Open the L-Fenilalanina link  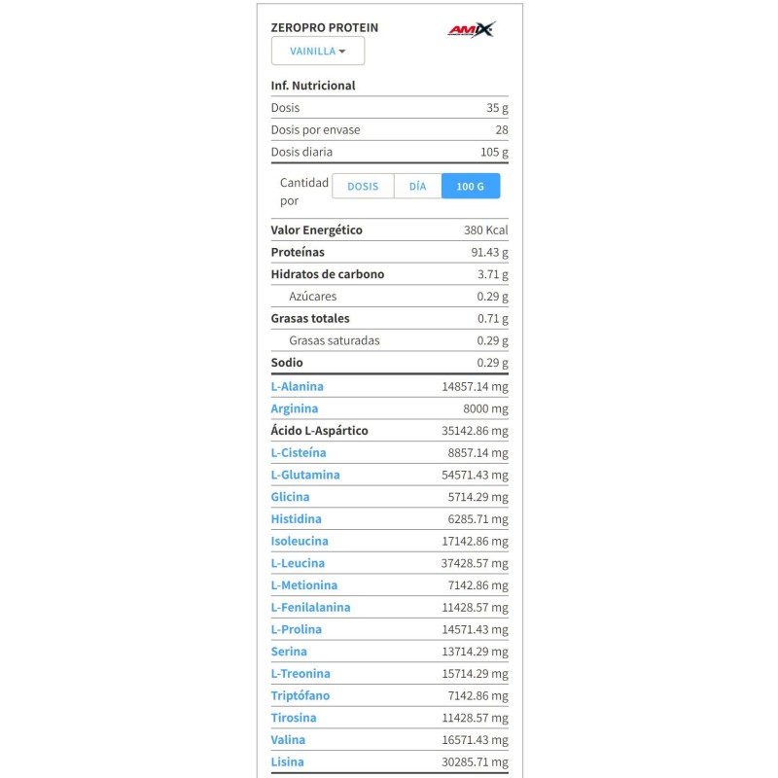(x=310, y=607)
